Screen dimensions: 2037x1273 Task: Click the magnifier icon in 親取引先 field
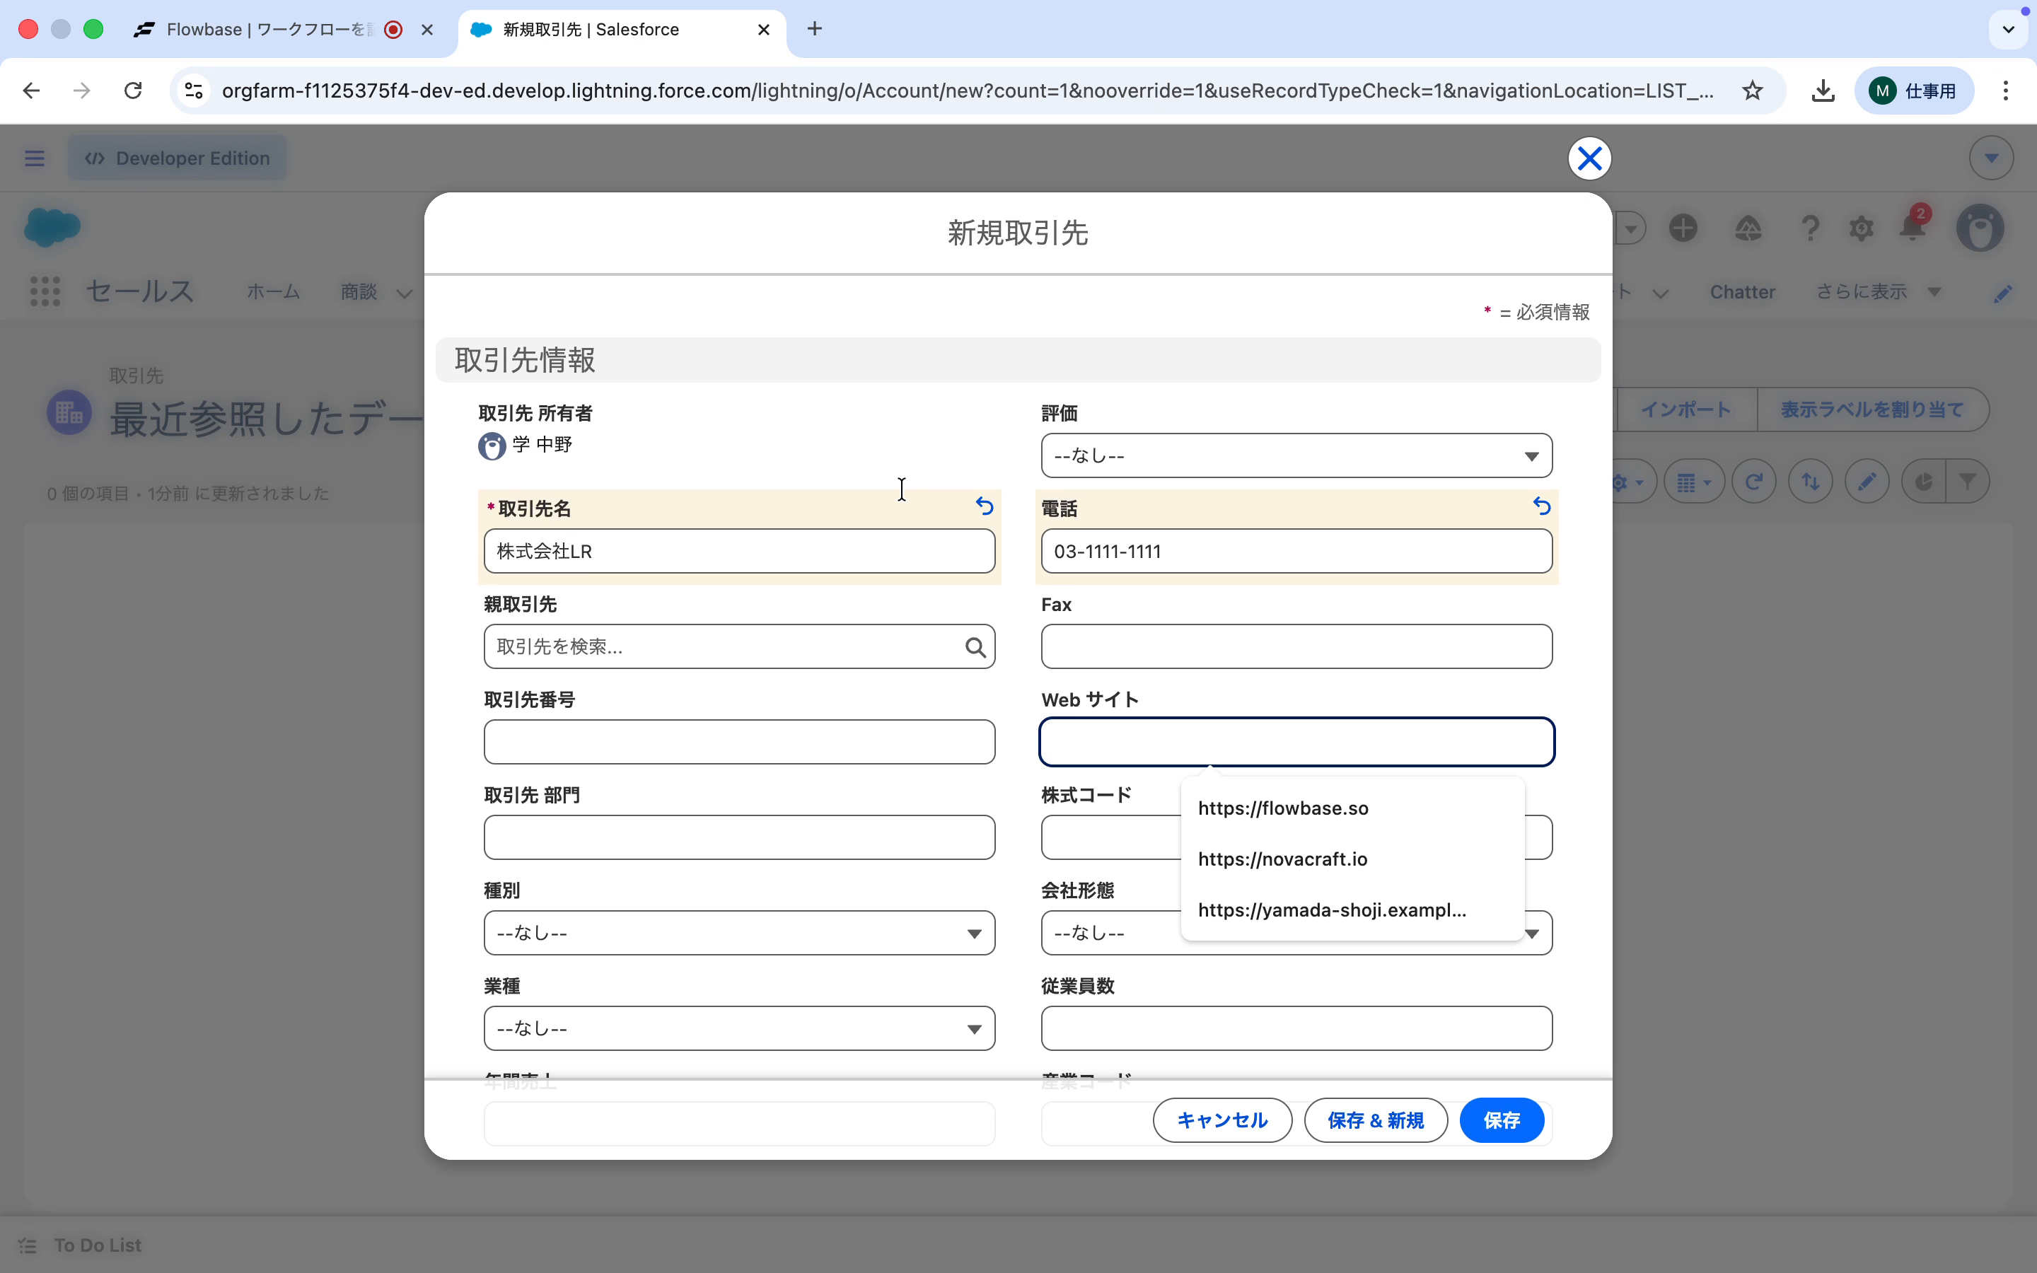point(975,646)
